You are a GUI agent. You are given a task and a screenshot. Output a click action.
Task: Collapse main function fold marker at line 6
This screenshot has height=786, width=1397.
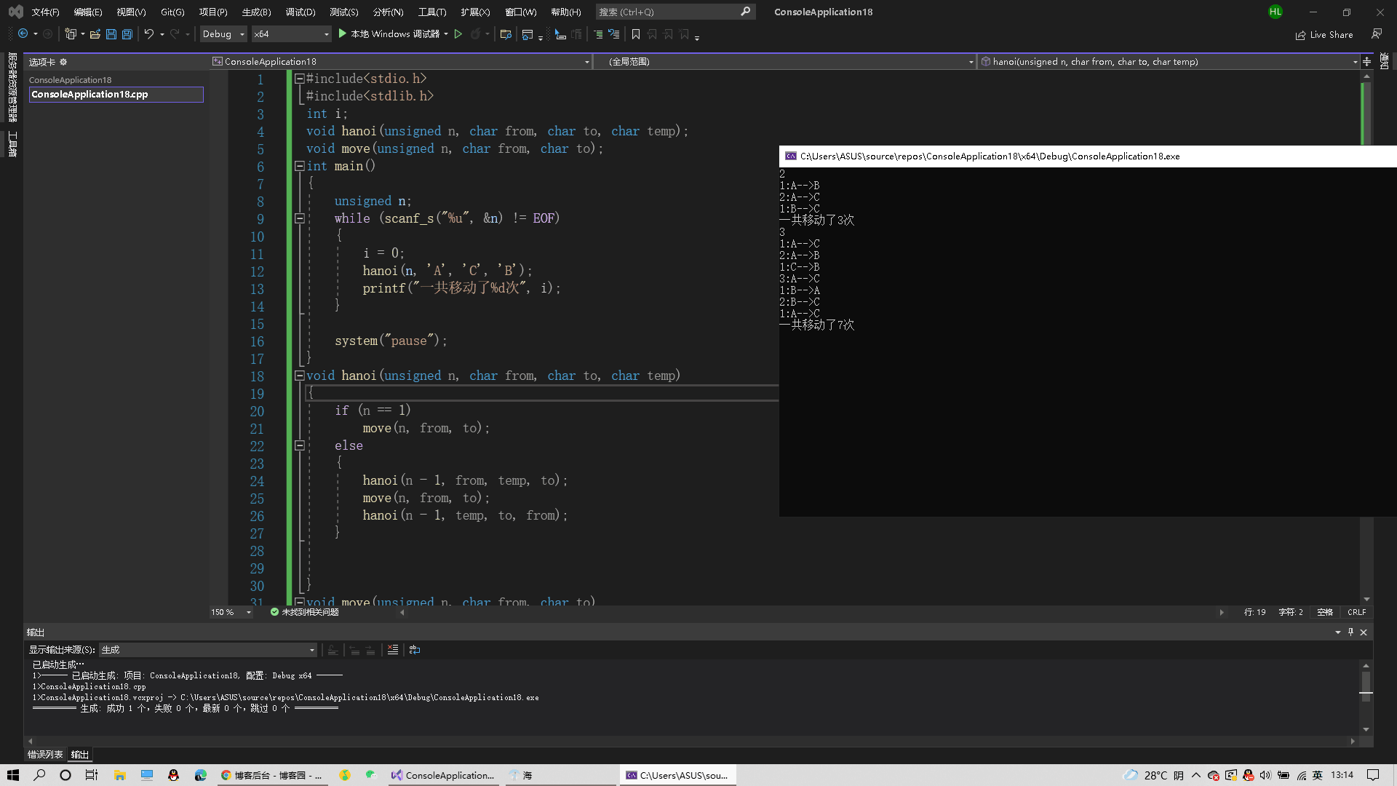299,166
